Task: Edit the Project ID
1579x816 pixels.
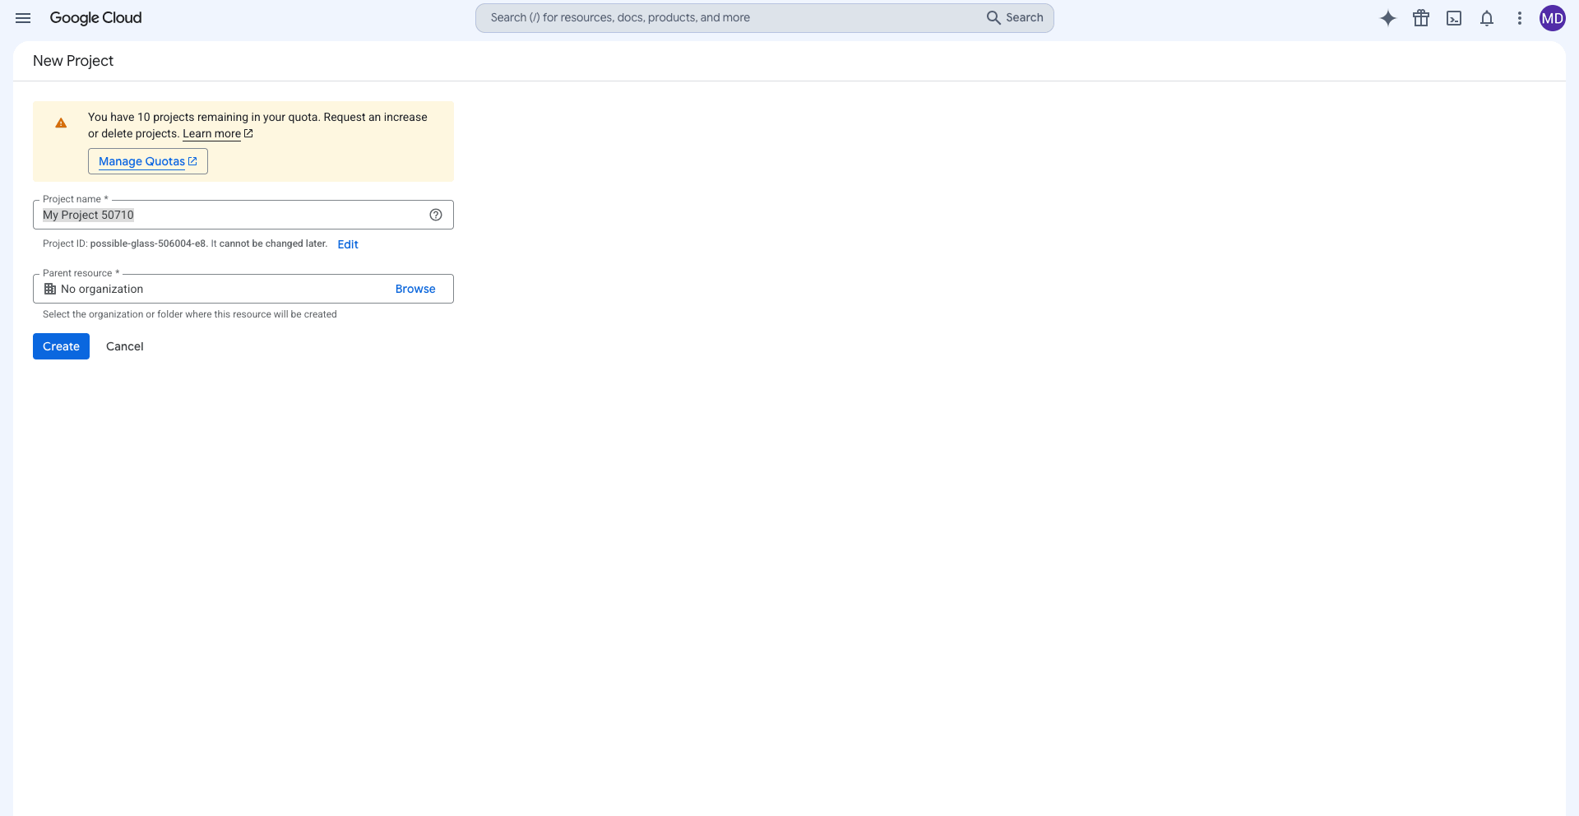Action: point(348,244)
